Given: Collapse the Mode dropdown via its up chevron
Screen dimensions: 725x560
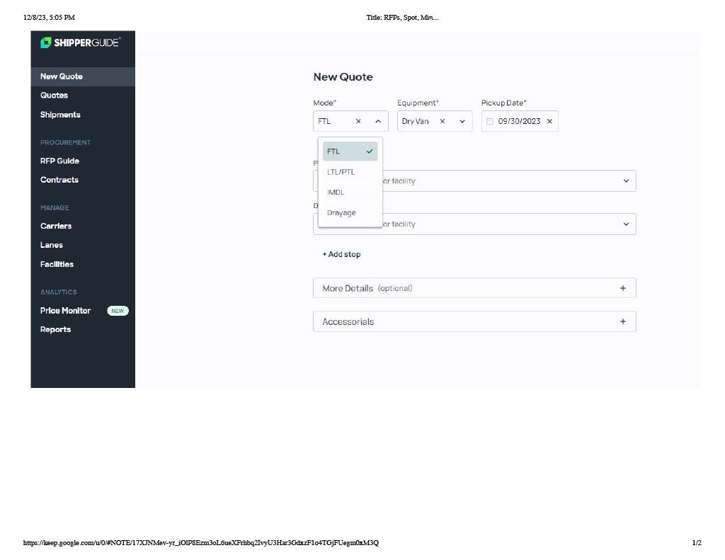Looking at the screenshot, I should (377, 120).
